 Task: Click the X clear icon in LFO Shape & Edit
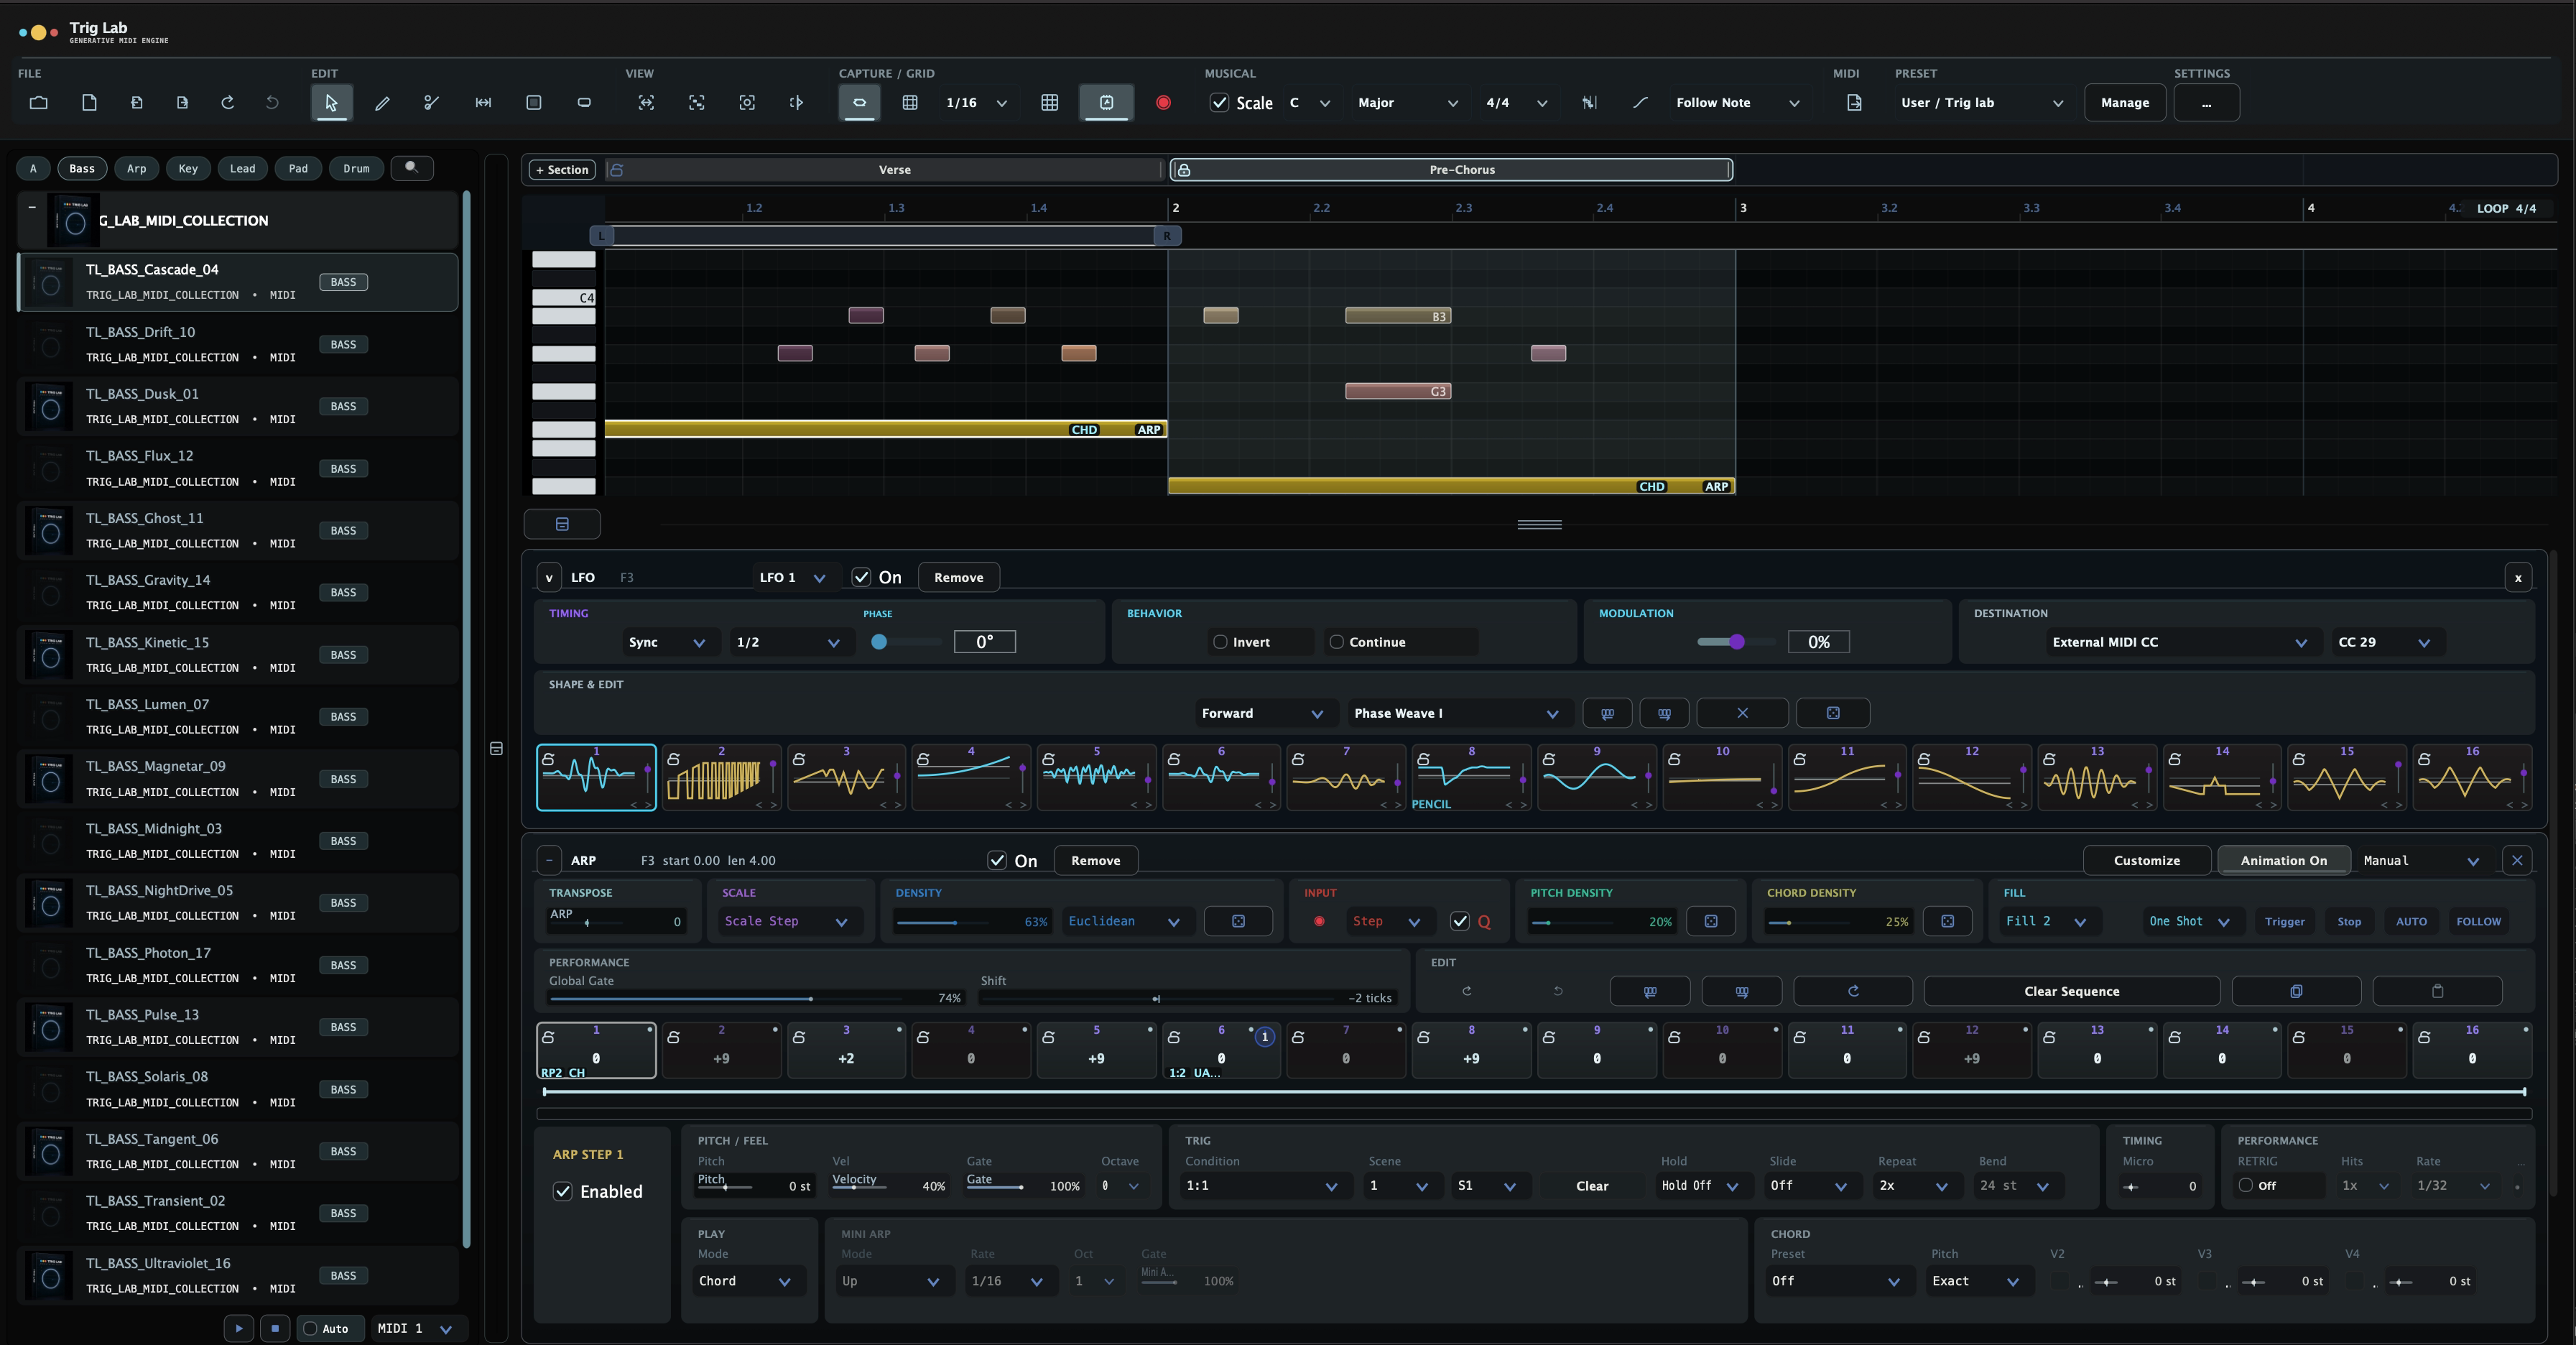pyautogui.click(x=1742, y=713)
